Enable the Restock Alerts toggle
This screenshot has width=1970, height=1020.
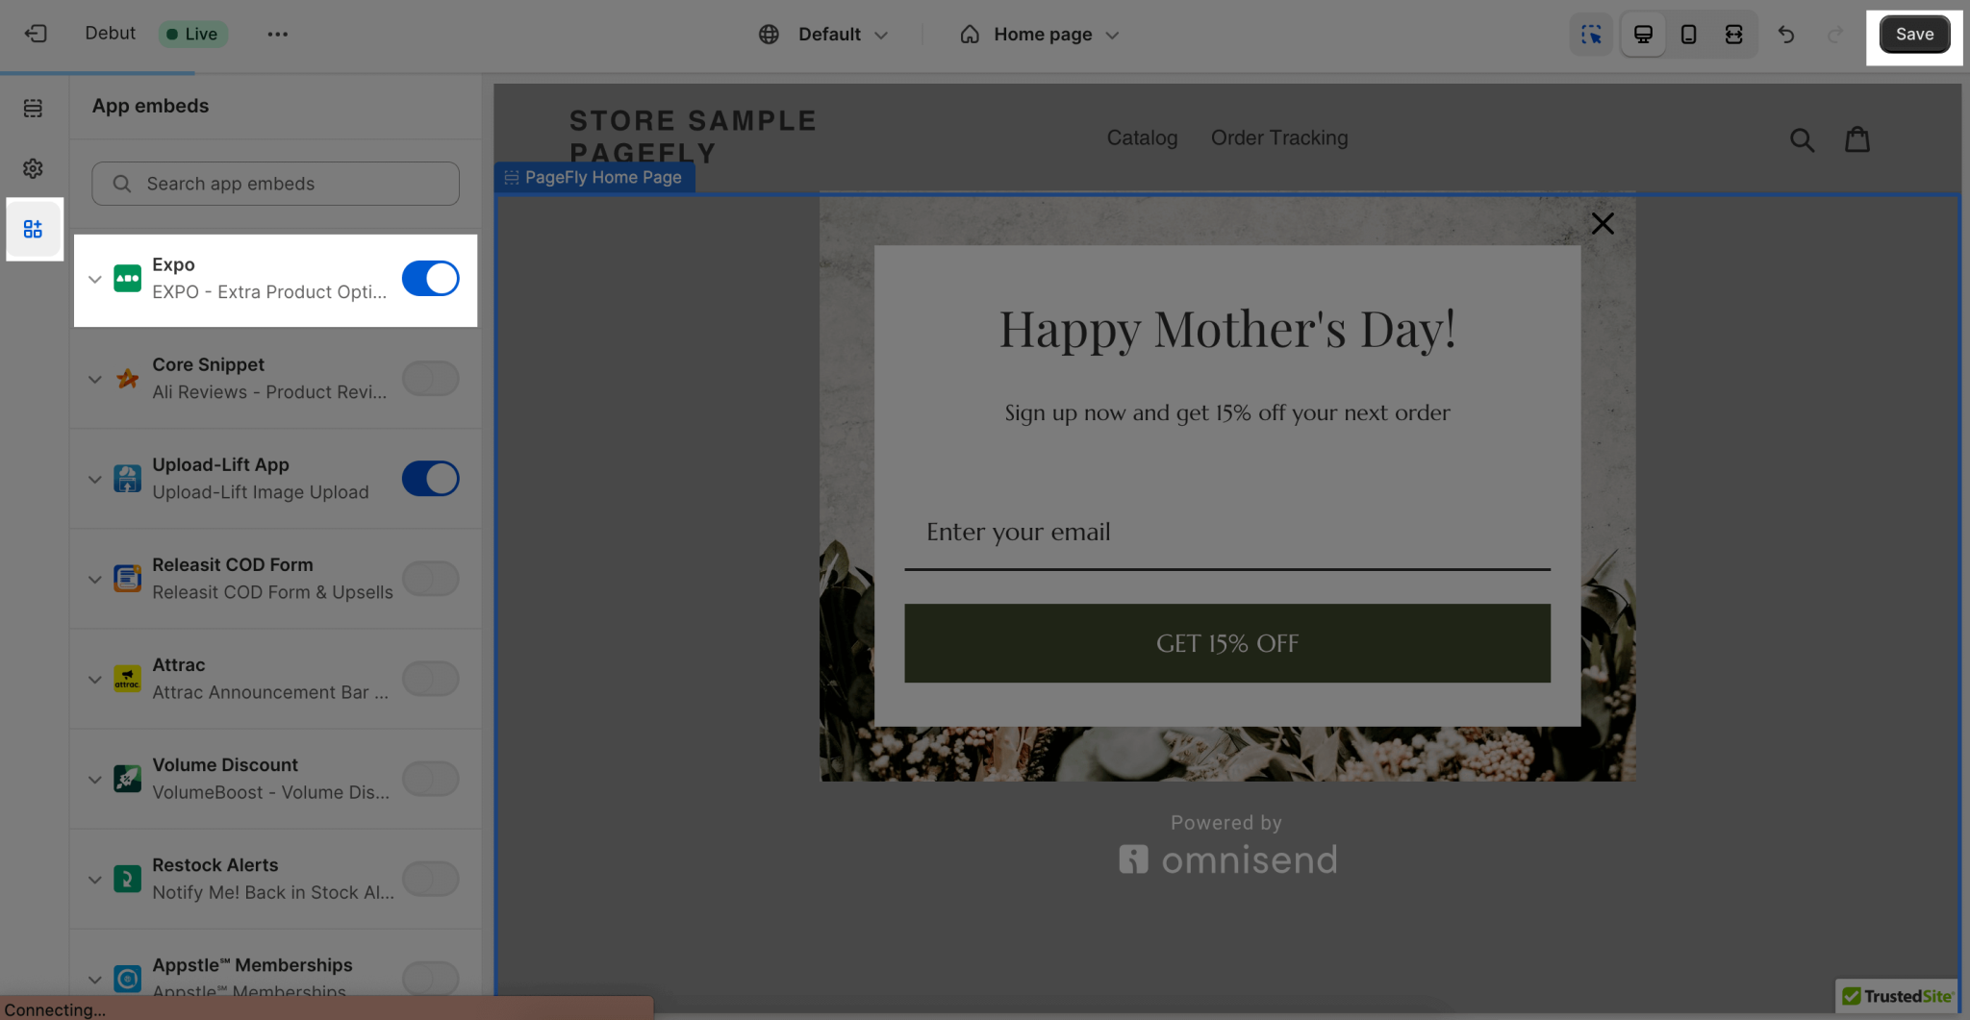430,879
